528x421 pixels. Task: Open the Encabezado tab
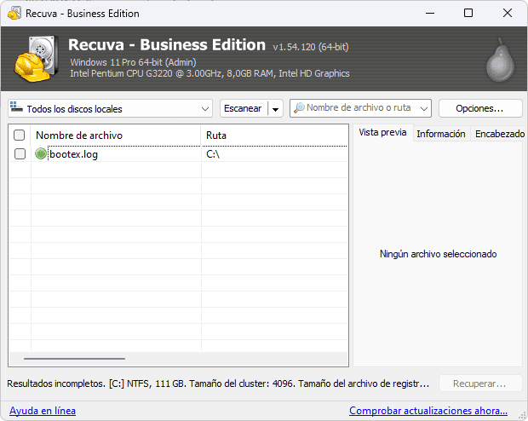[x=499, y=134]
